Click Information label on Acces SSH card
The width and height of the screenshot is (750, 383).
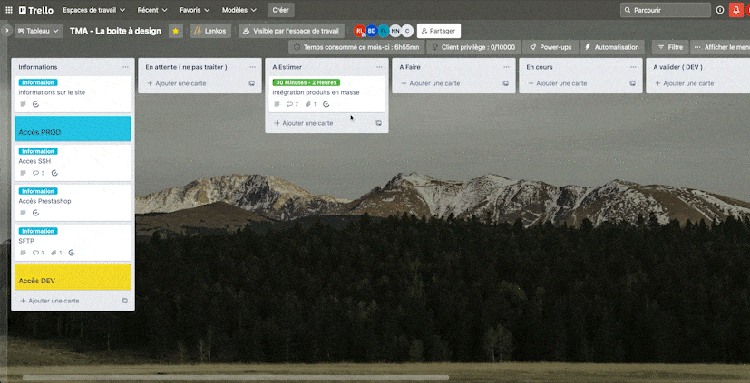click(x=38, y=151)
